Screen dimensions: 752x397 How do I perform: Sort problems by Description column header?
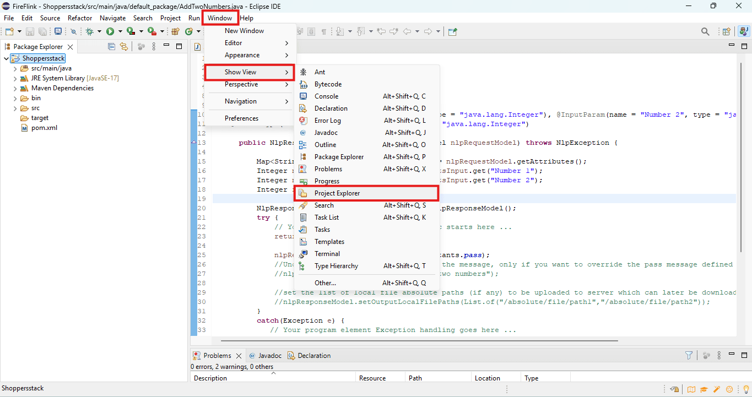click(273, 378)
